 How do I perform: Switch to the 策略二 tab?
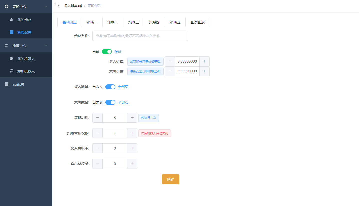coord(113,22)
